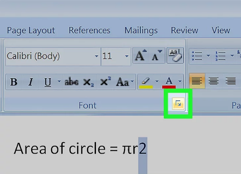Clear formatting with the eraser icon
Image resolution: width=241 pixels, height=174 pixels.
(175, 55)
